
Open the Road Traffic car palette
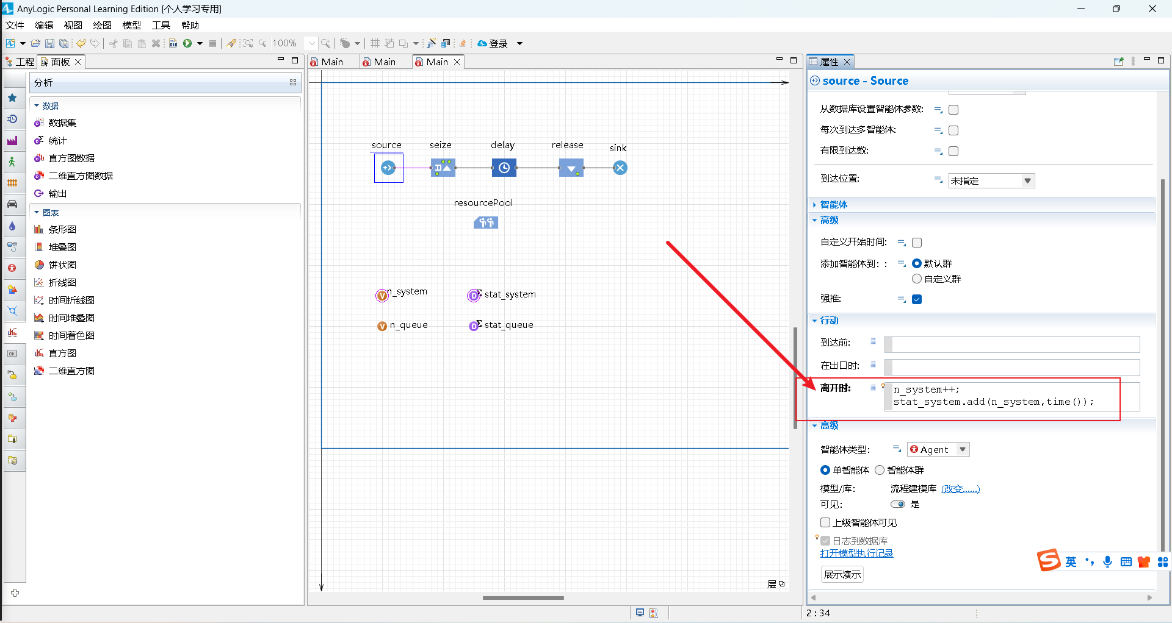12,204
